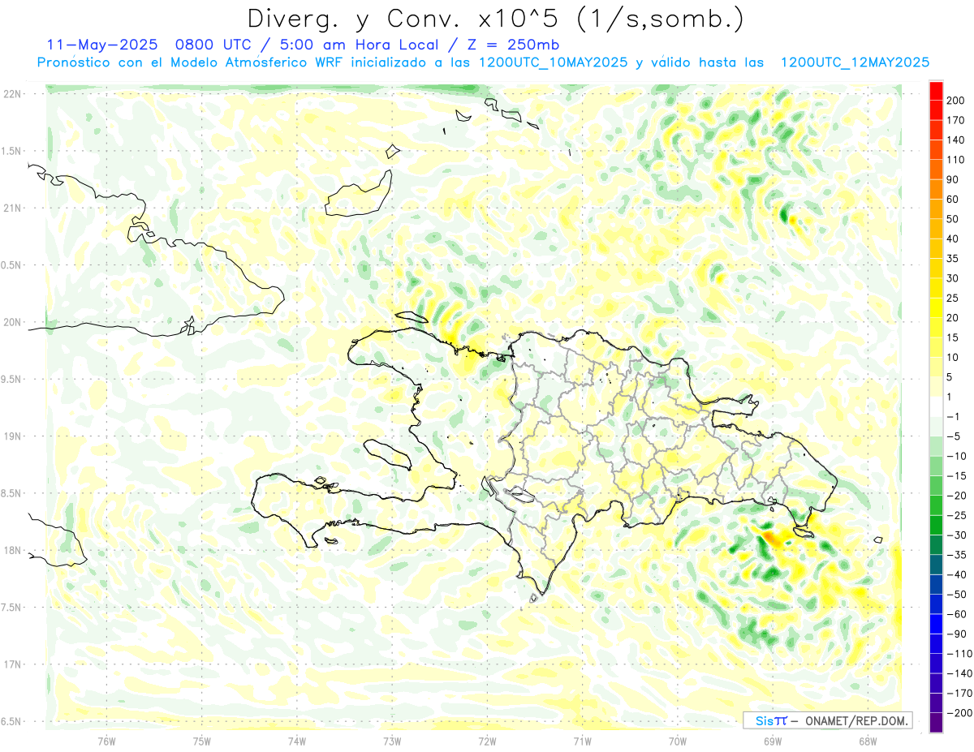974x752 pixels.
Task: Click the positive 110 colorbar value
Action: pos(956,160)
